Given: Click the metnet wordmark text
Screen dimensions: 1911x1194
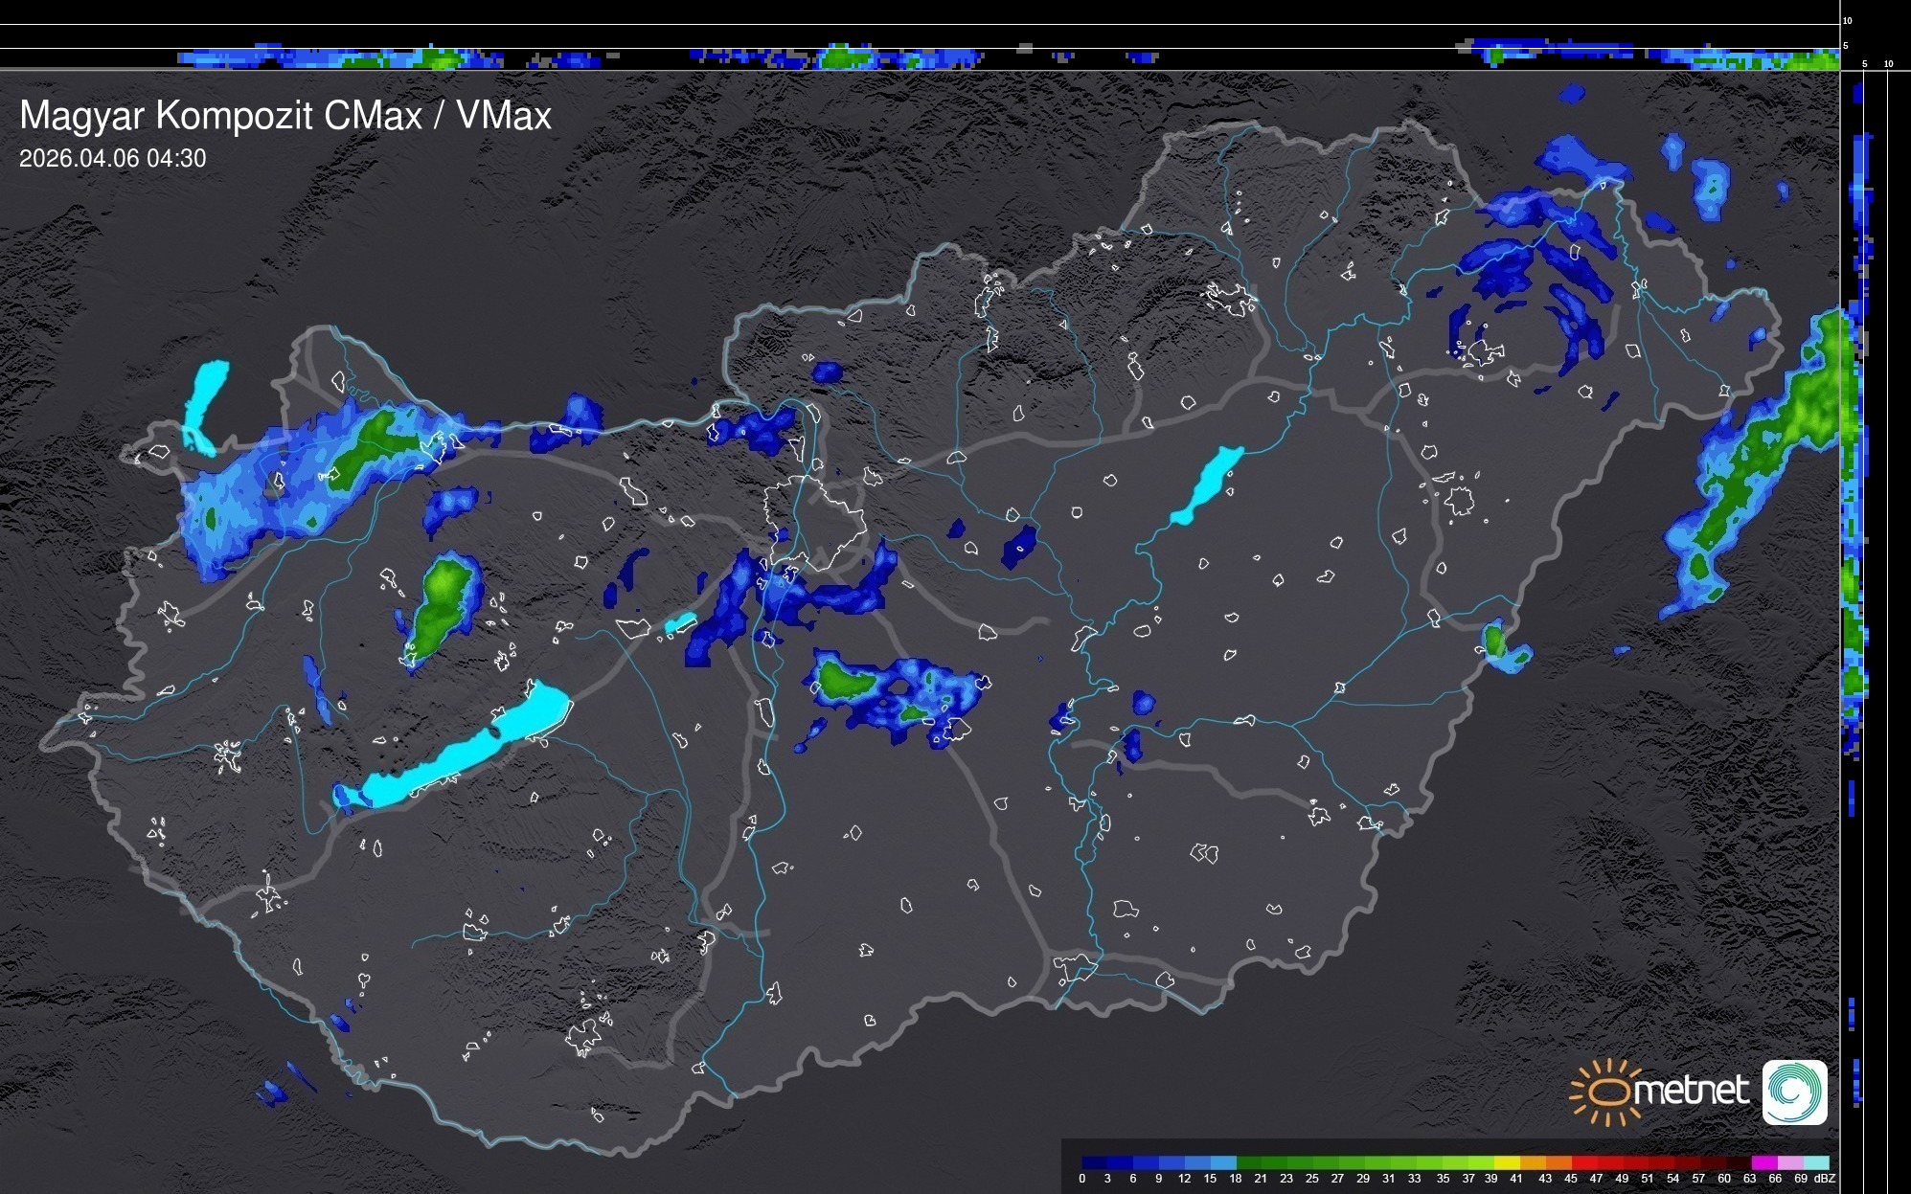Looking at the screenshot, I should 1691,1091.
